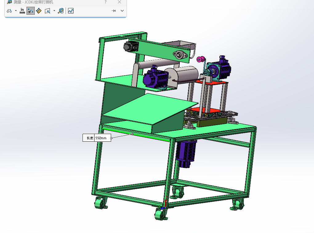The width and height of the screenshot is (314, 233).
Task: Click the 550mm length callout
Action: pyautogui.click(x=97, y=138)
